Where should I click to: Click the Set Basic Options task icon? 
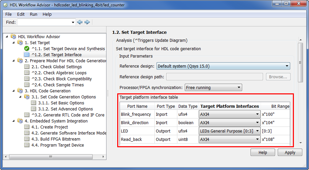34,103
